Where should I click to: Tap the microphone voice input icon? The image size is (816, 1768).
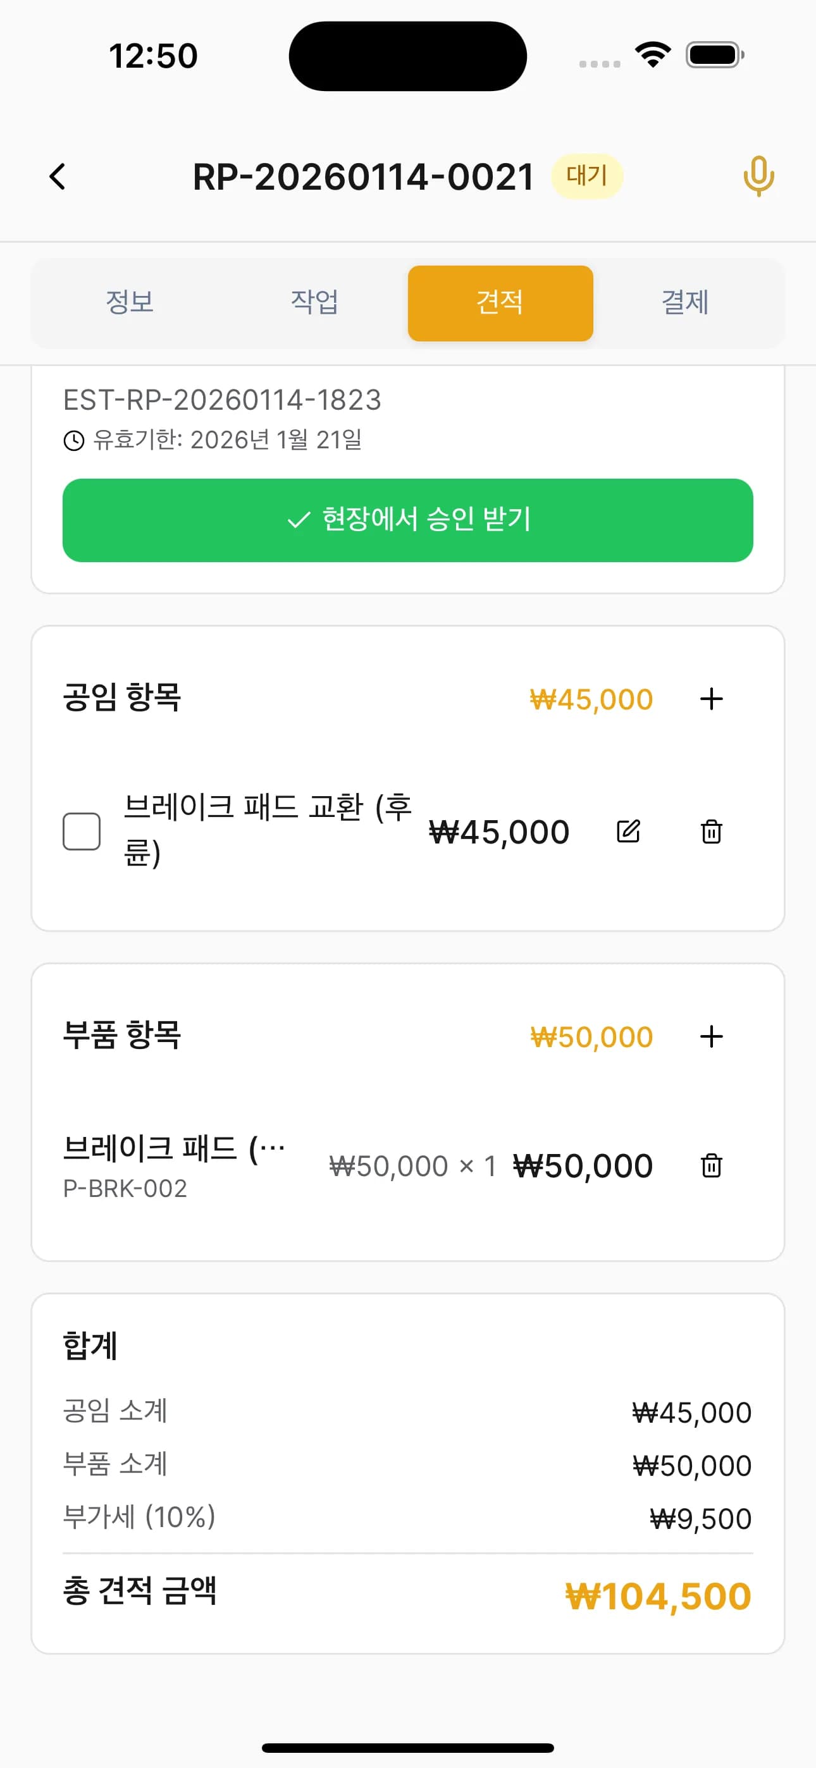758,176
